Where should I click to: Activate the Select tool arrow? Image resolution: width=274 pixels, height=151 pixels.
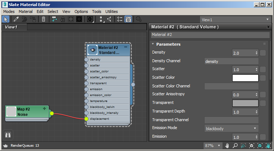pyautogui.click(x=6, y=19)
